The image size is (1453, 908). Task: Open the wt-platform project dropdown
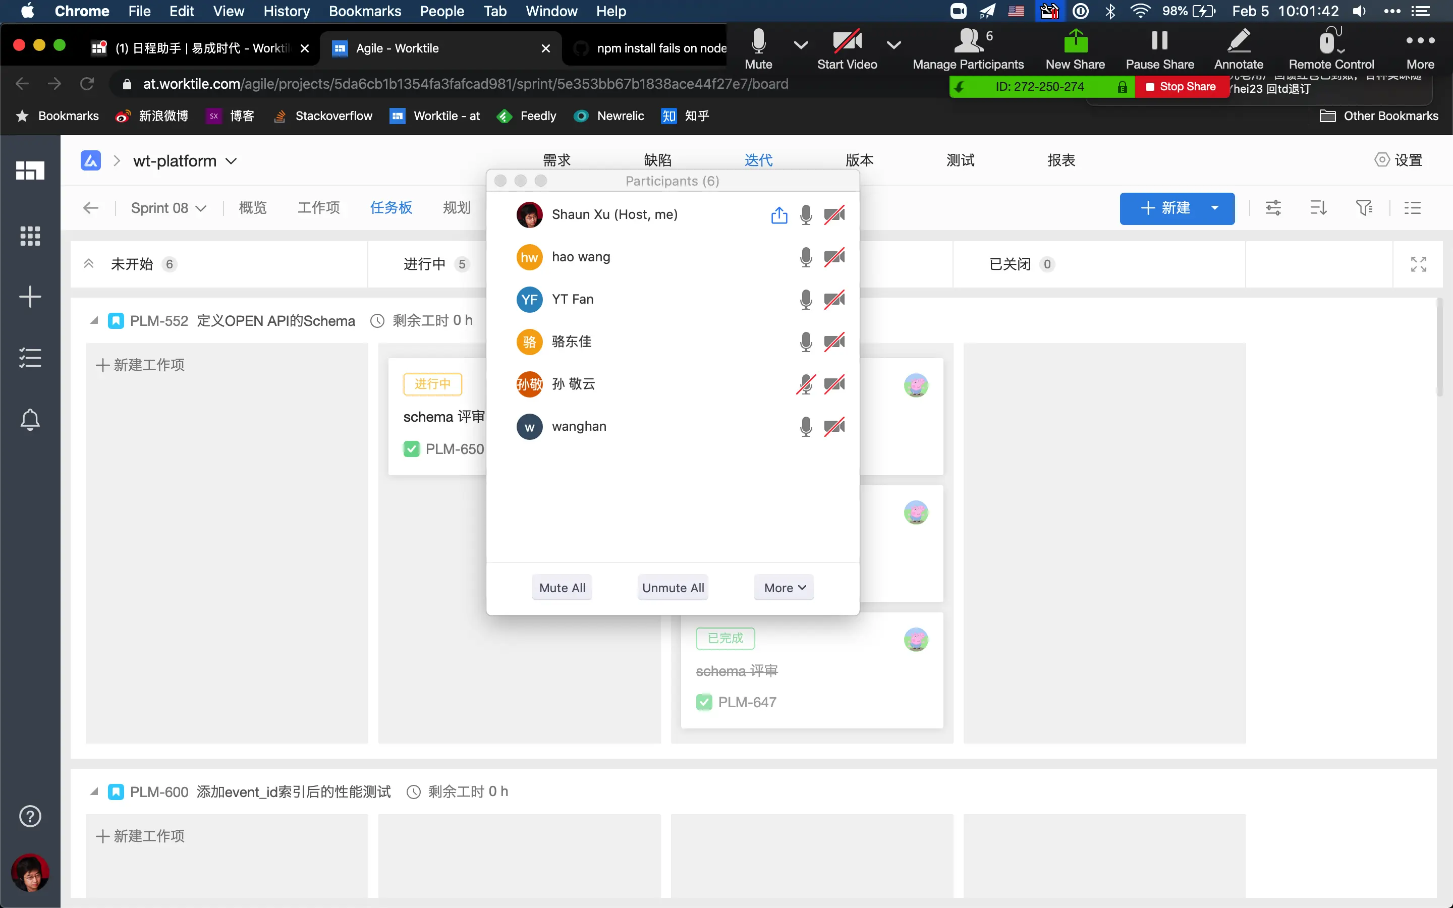pyautogui.click(x=185, y=161)
